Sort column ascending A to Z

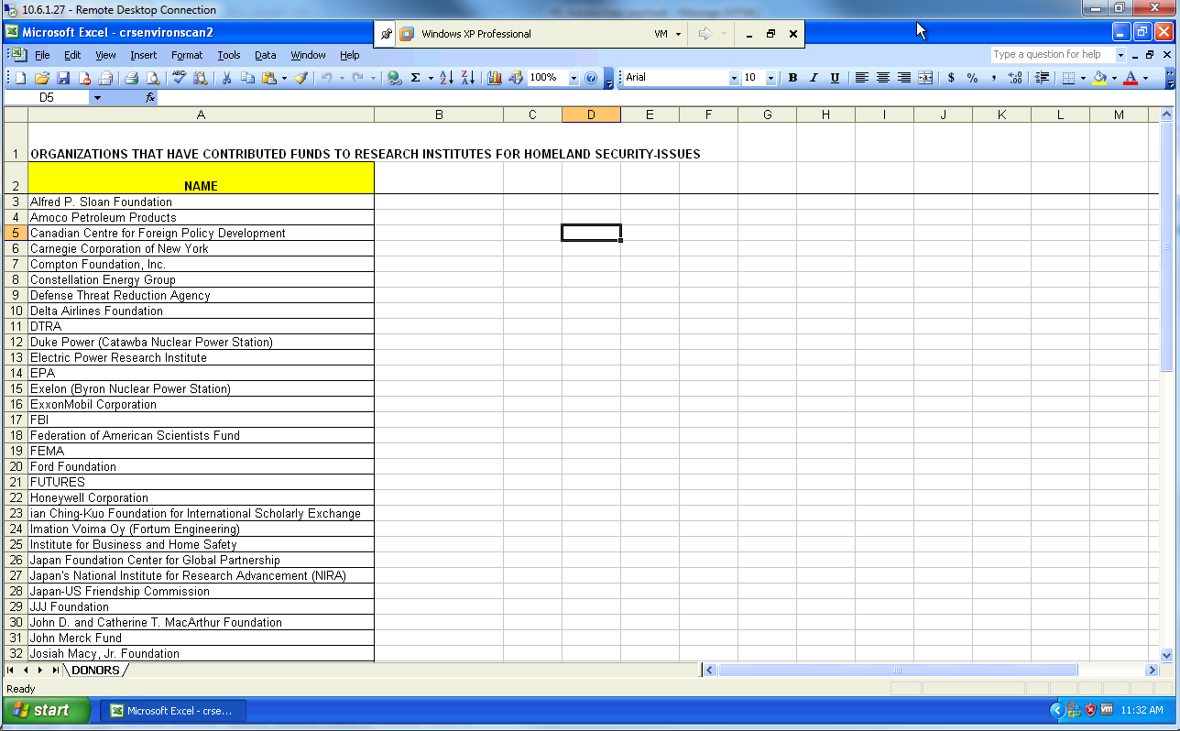[x=446, y=78]
